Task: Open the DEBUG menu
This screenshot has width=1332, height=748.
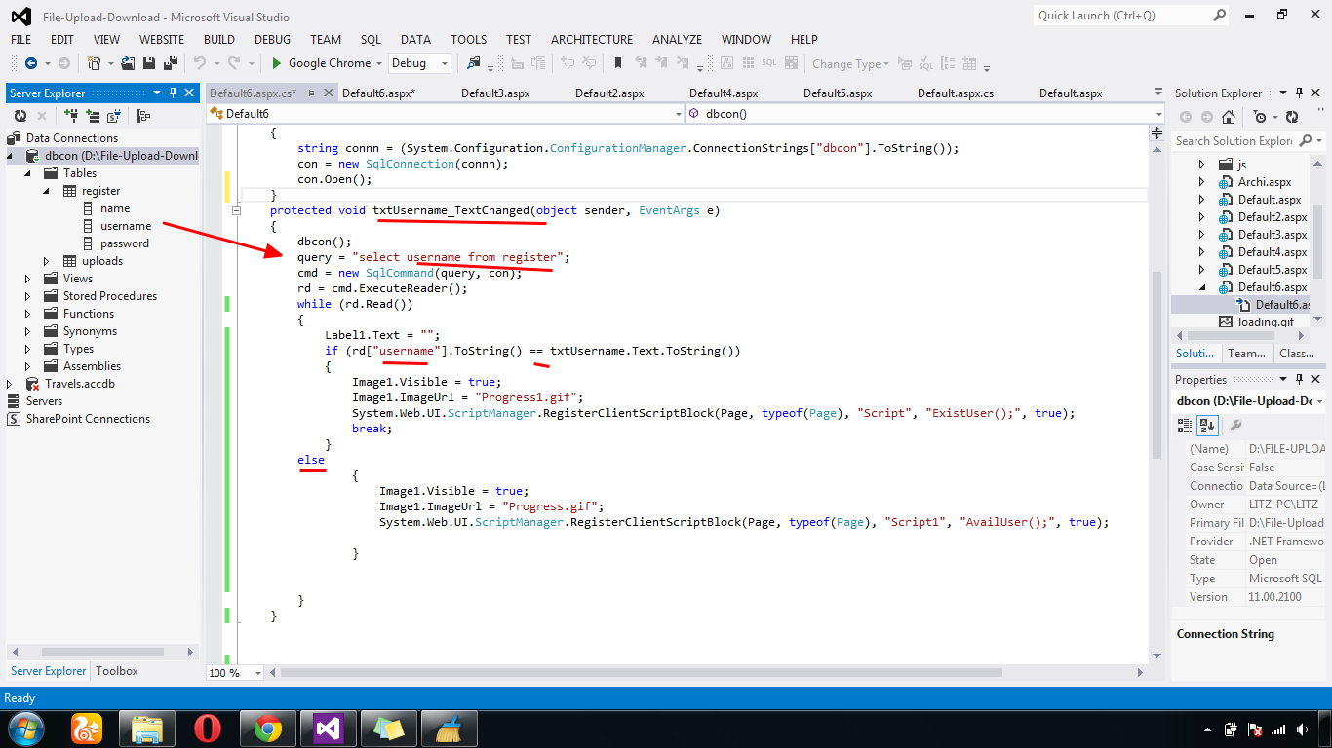Action: coord(272,39)
